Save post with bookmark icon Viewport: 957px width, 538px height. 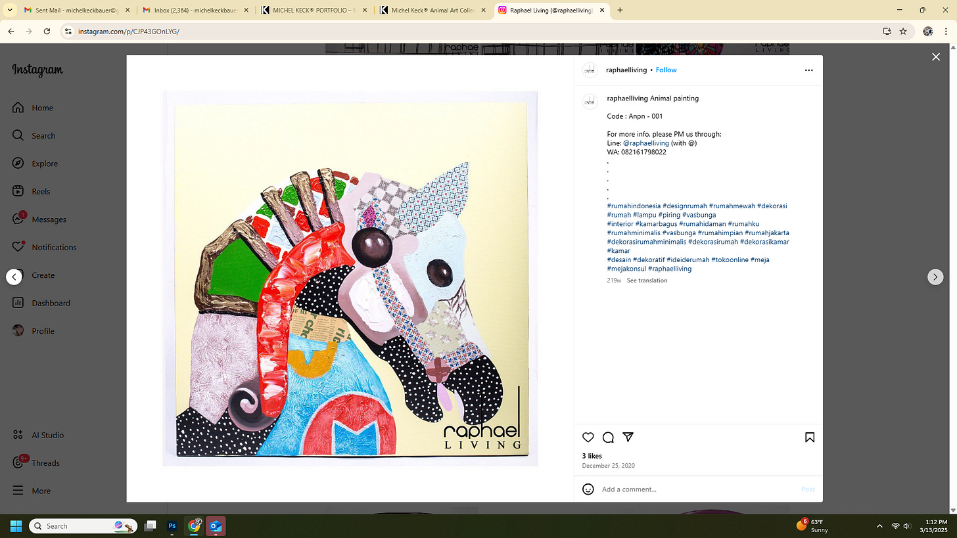[810, 437]
